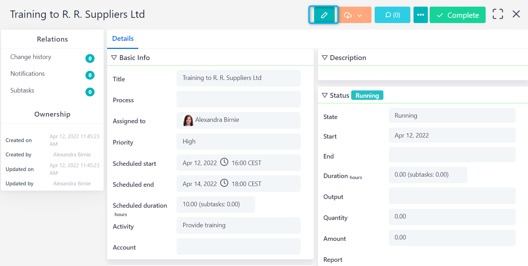Click the Priority field showing High
The image size is (528, 266).
[x=238, y=141]
